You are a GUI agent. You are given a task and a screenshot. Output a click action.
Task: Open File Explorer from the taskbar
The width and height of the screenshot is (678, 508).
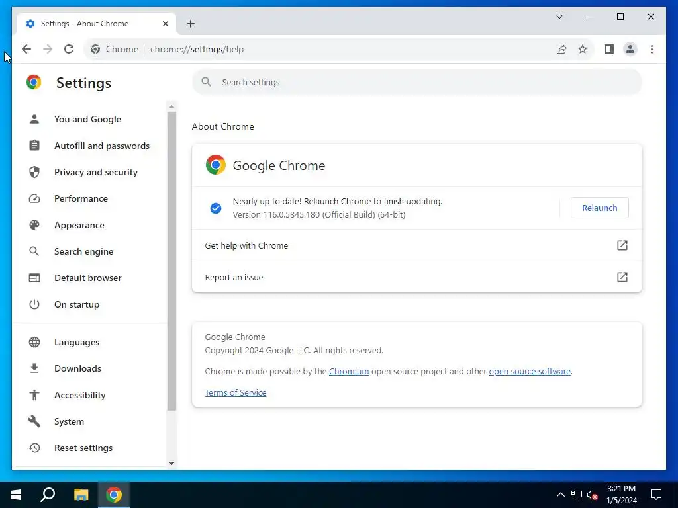[81, 495]
